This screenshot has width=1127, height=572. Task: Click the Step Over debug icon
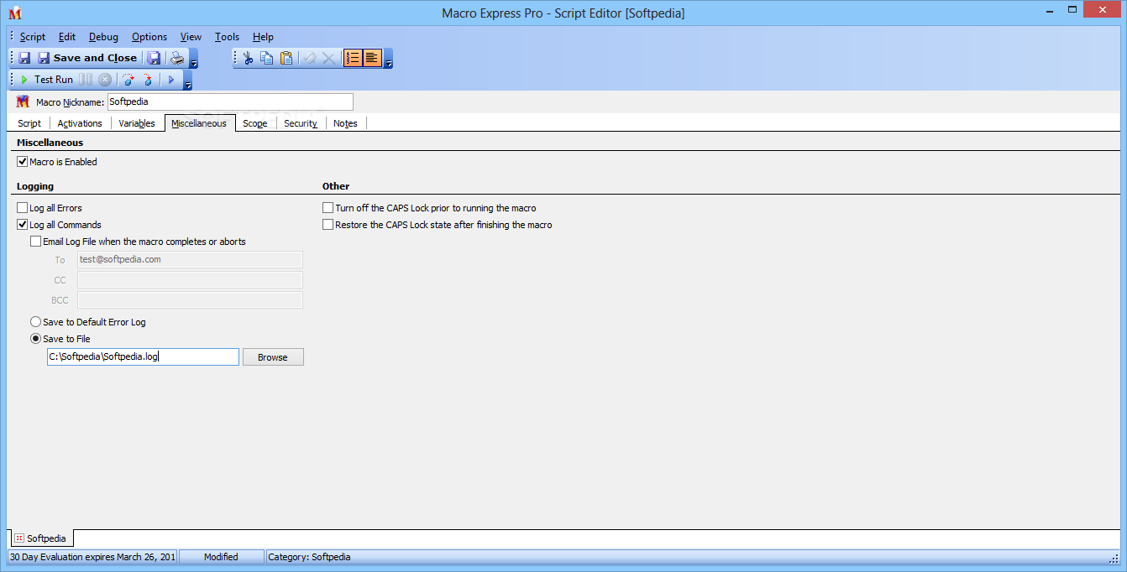pos(128,80)
